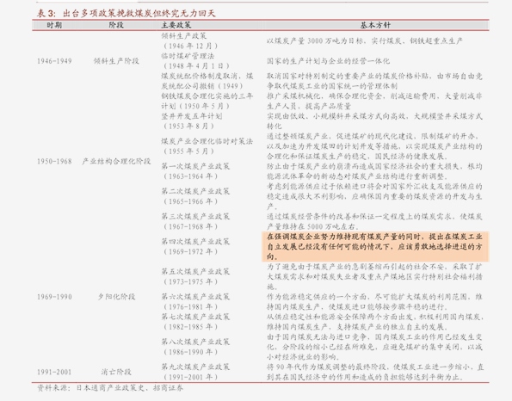Screen dimensions: 512x401
Task: Click the 1991-2001 period cell
Action: click(54, 372)
